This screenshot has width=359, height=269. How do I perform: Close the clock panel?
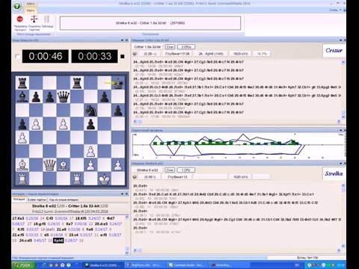(126, 40)
